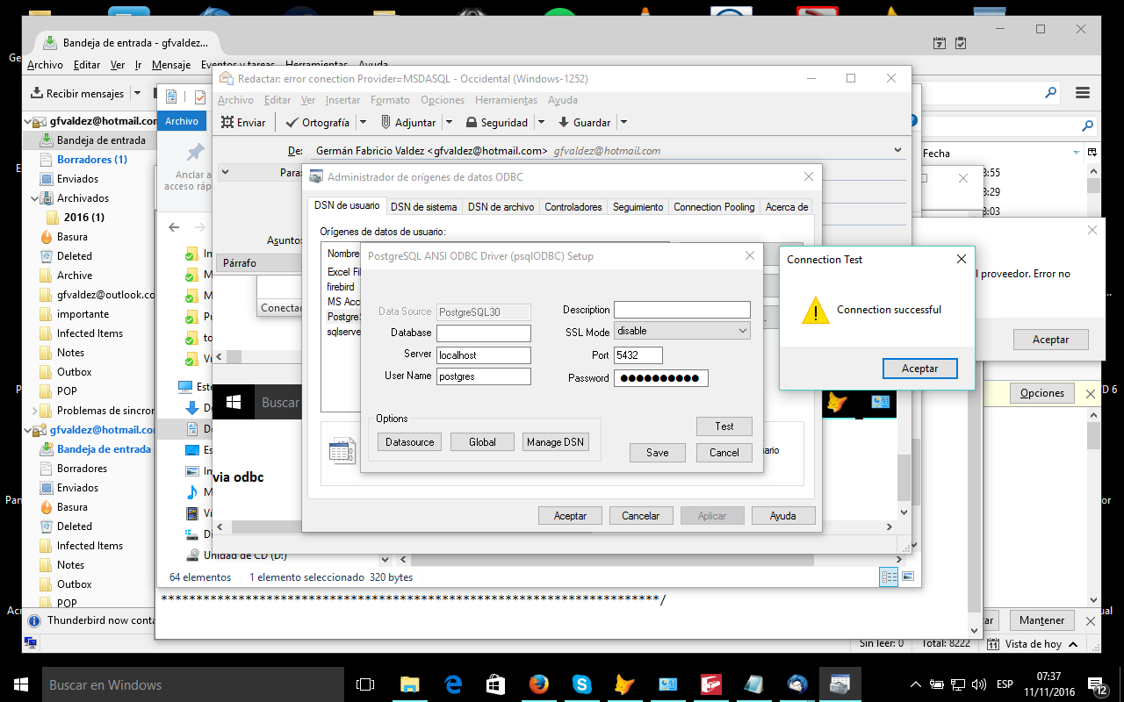Open Connection Pooling tab
The width and height of the screenshot is (1124, 702).
714,207
